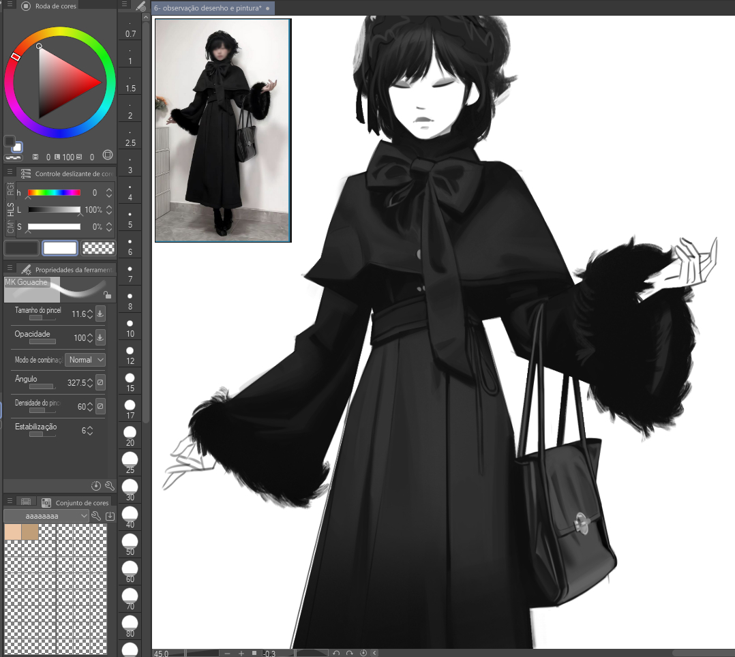Click the import color set icon
The image size is (735, 657).
click(x=110, y=516)
